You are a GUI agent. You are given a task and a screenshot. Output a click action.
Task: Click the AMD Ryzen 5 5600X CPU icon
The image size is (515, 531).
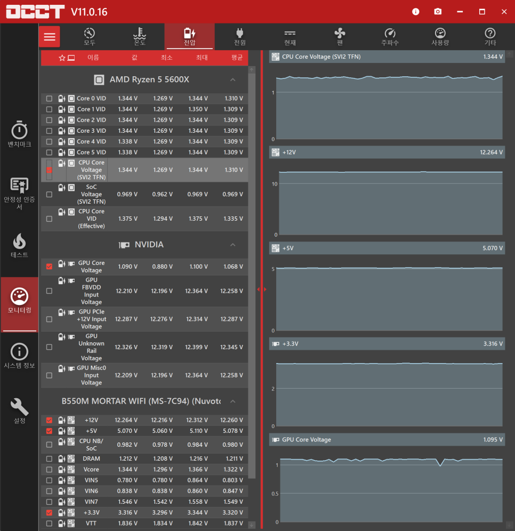point(99,79)
